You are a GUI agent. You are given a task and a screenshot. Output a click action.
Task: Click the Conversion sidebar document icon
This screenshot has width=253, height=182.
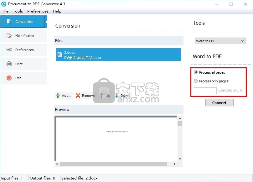tap(9, 22)
